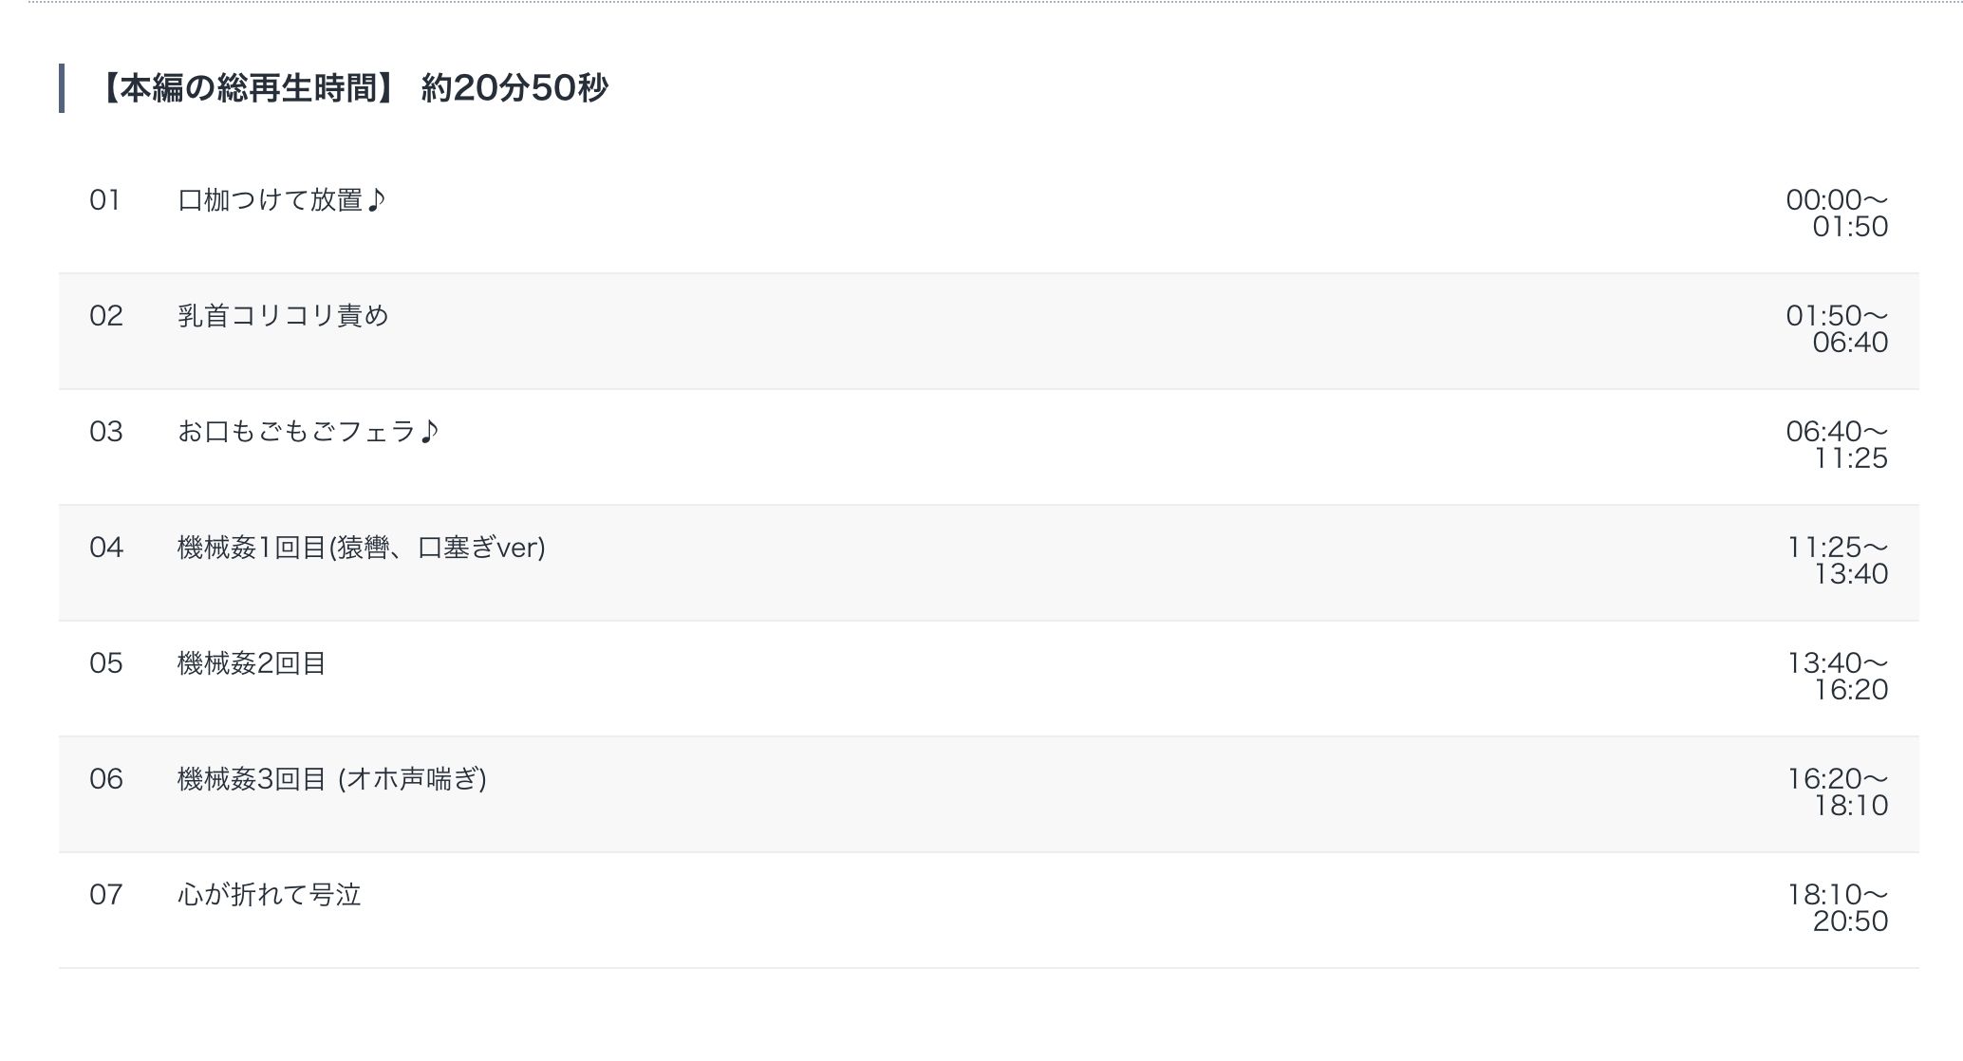Select track number 03

pos(106,432)
